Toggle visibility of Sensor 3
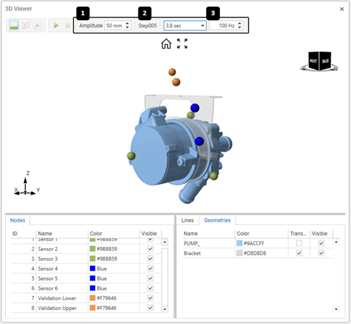The width and height of the screenshot is (351, 324). [x=150, y=259]
